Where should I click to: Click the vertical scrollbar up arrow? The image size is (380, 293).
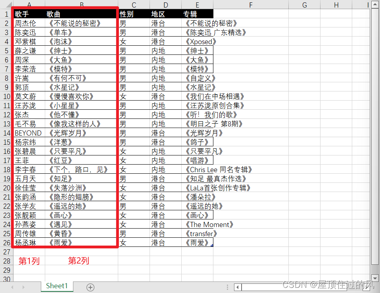coord(374,5)
